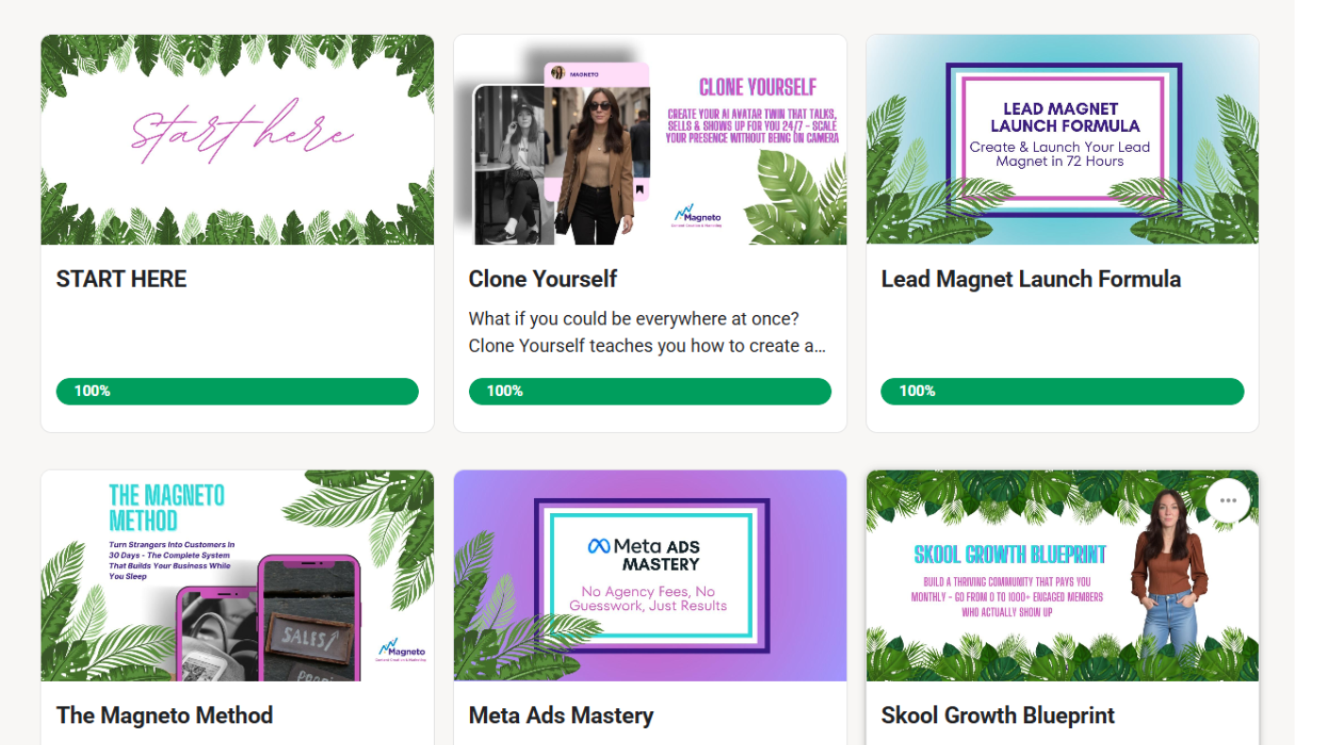Screen dimensions: 1321x745
Task: Click the Skool Growth Blueprint course title
Action: tap(998, 716)
